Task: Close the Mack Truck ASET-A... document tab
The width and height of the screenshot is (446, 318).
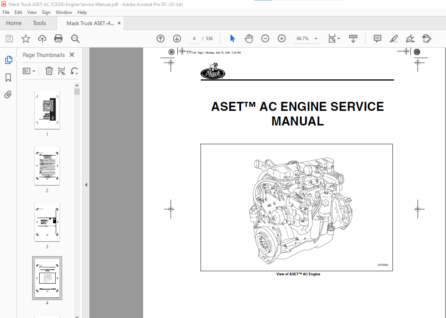Action: (119, 23)
